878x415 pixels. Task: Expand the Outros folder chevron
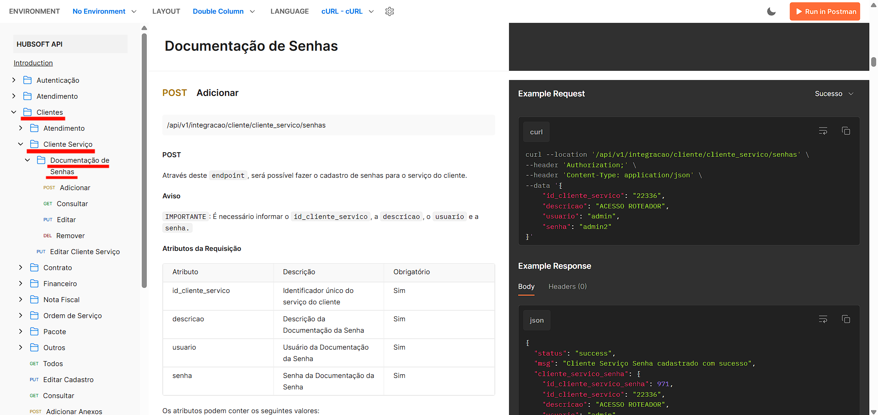[21, 347]
